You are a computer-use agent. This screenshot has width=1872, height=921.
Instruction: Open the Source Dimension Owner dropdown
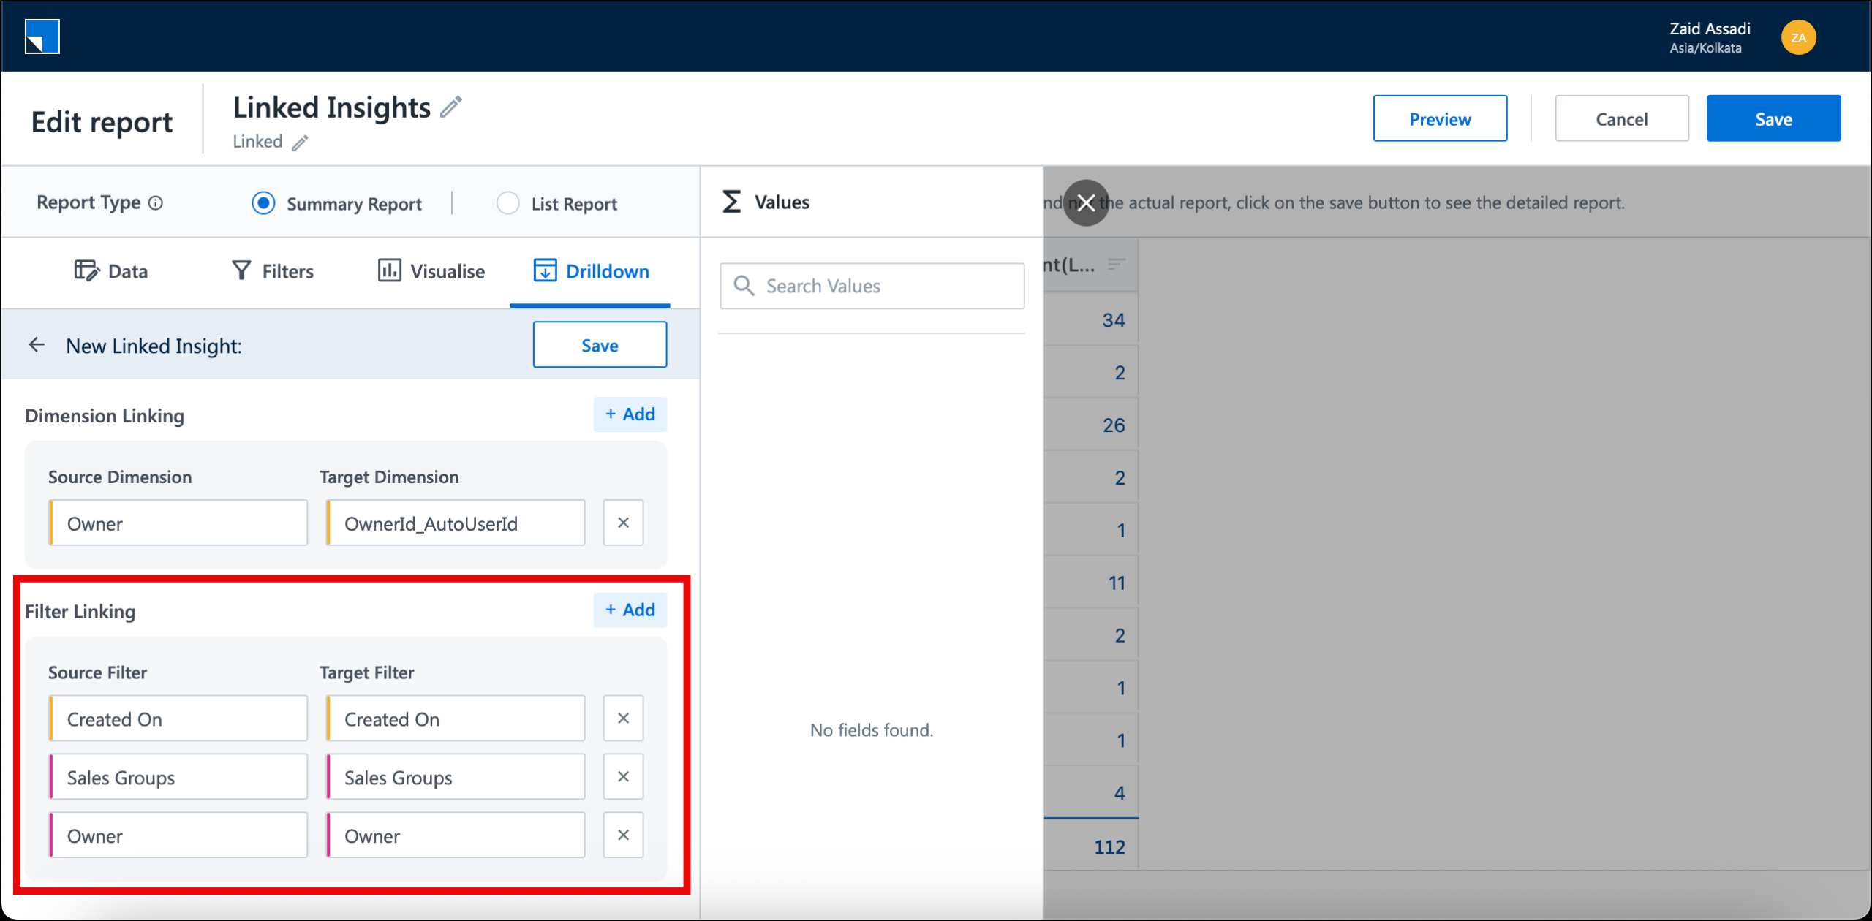point(178,523)
